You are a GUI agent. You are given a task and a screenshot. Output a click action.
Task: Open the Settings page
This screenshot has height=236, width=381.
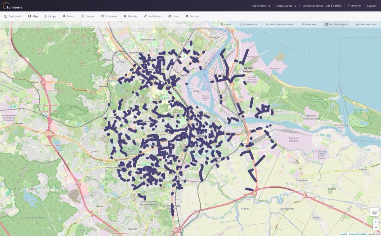192,16
